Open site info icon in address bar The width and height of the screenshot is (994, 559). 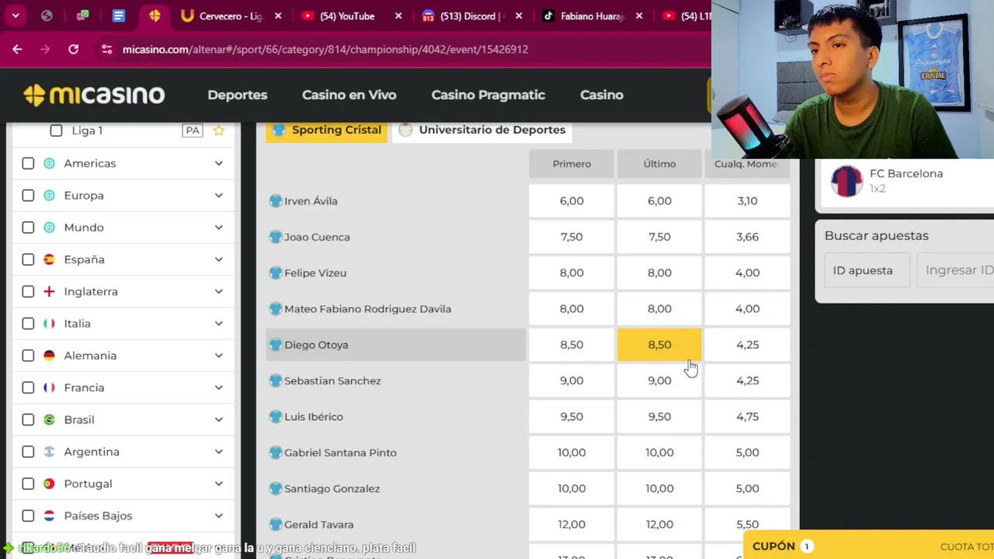(x=107, y=49)
